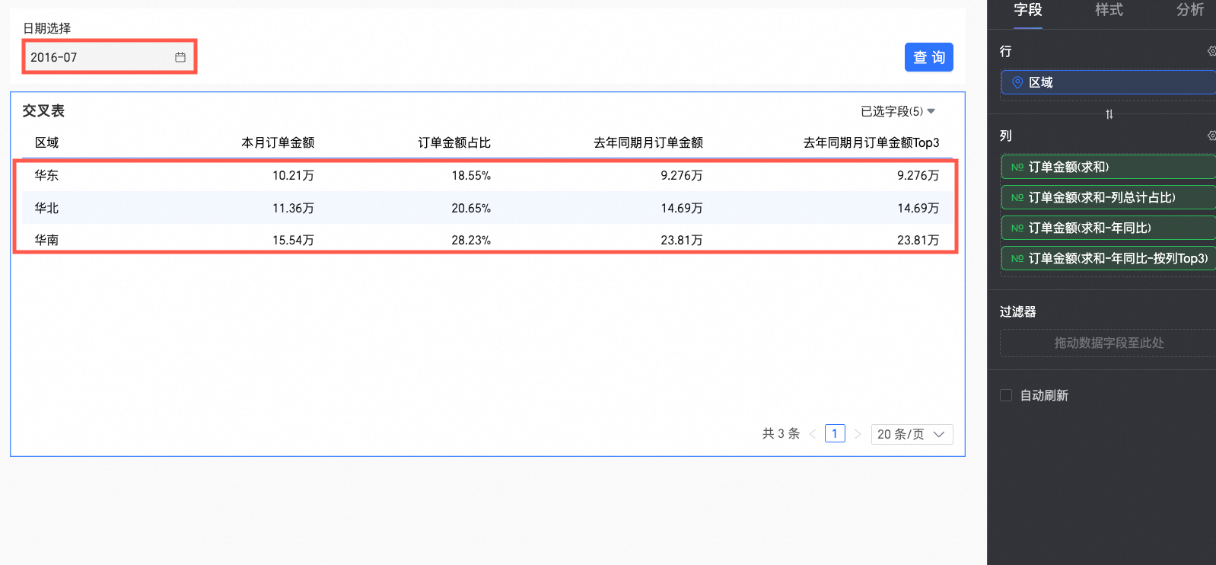
Task: Click the 11.36万 cell
Action: [x=293, y=208]
